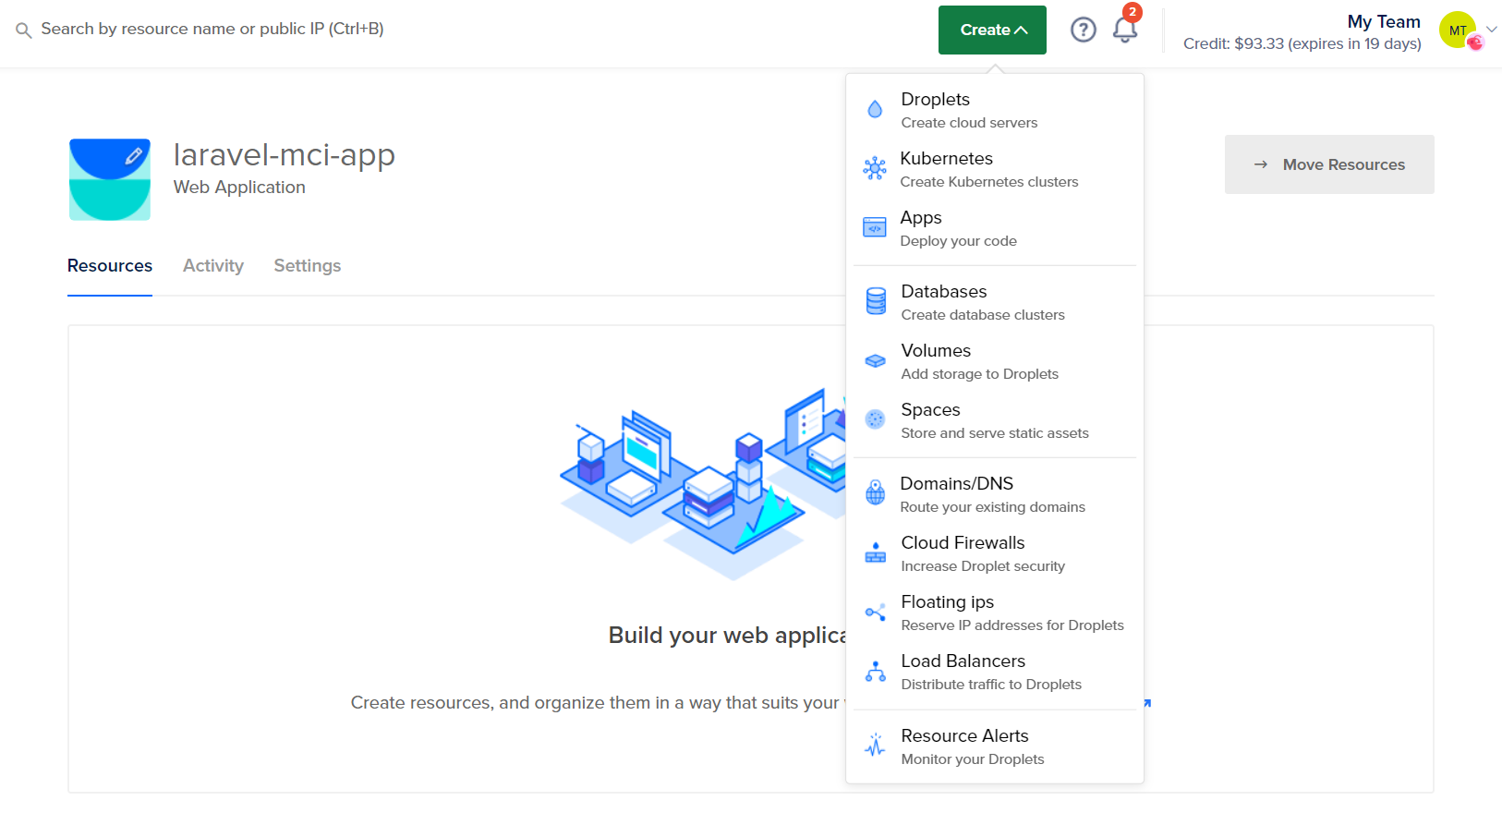Viewport: 1502px width, 837px height.
Task: Click the Build your web application heading
Action: (727, 636)
